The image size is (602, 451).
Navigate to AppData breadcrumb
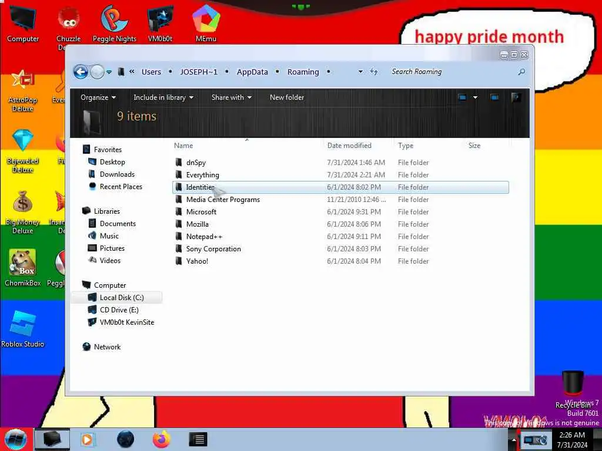tap(252, 72)
